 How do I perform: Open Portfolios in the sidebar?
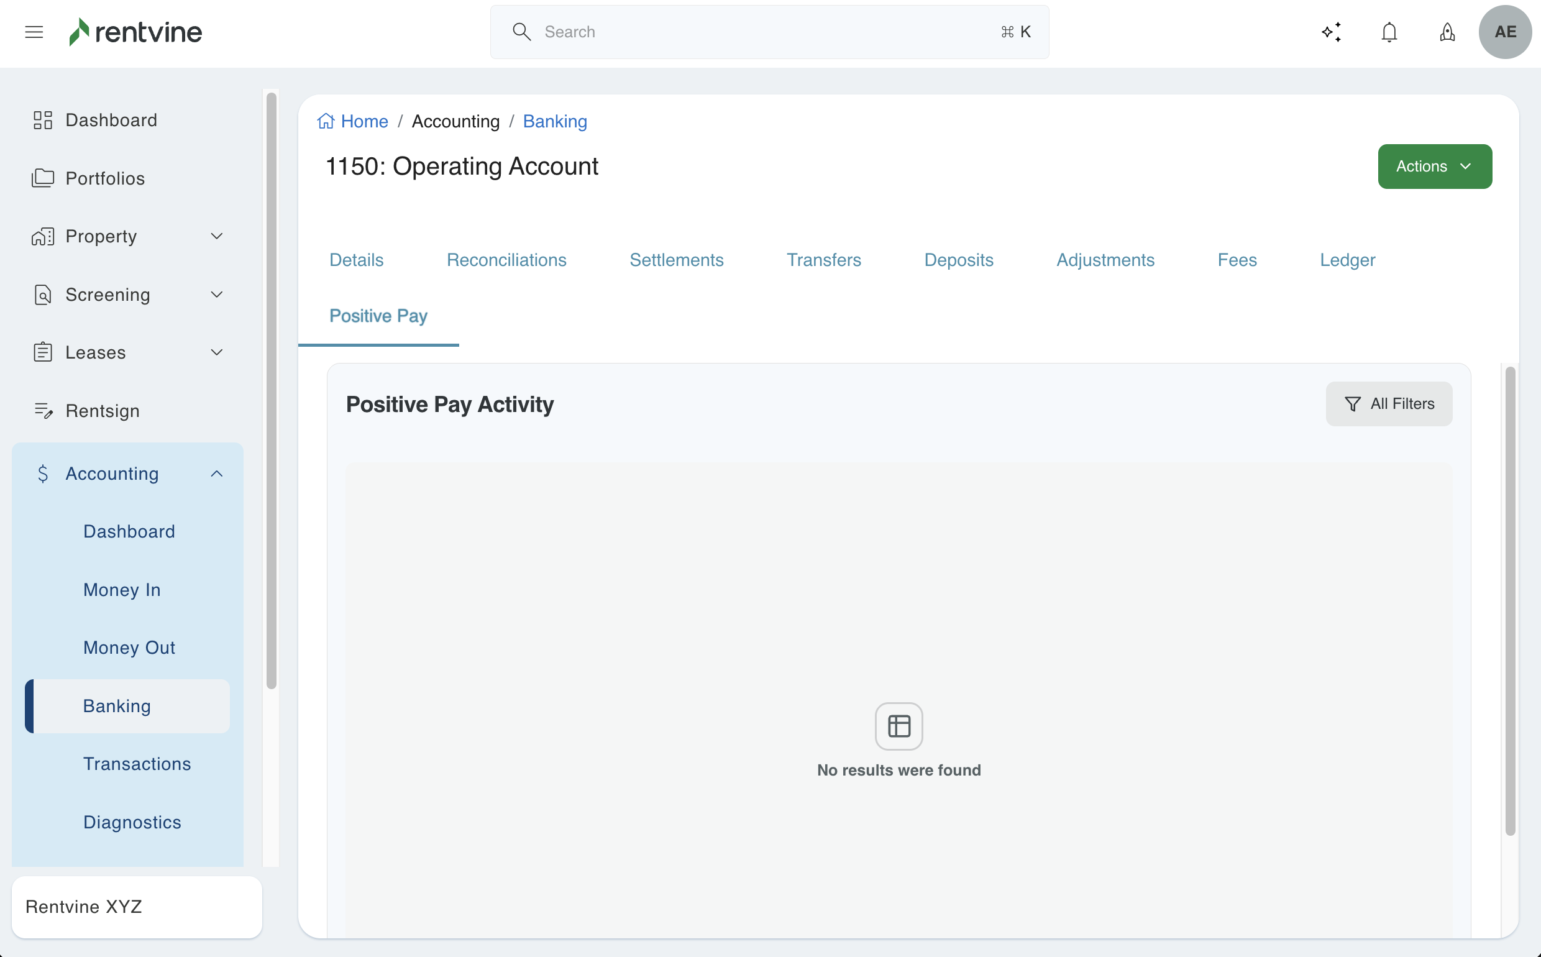[105, 178]
